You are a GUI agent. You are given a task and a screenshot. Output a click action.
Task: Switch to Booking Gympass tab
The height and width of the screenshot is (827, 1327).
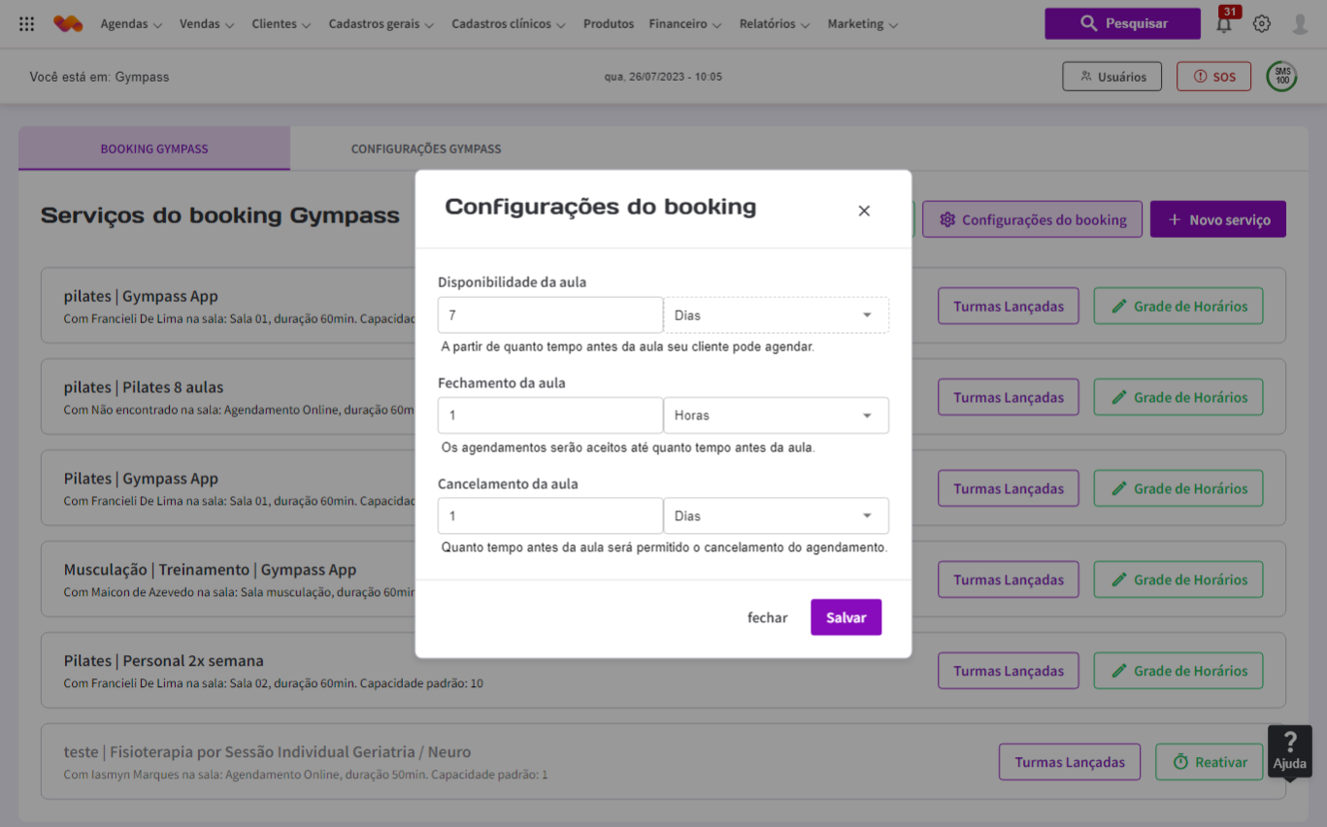pos(154,149)
